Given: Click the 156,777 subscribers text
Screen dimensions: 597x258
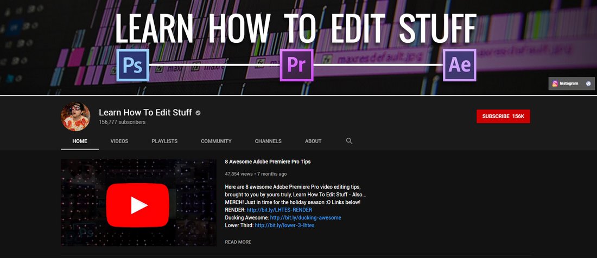Looking at the screenshot, I should [122, 122].
